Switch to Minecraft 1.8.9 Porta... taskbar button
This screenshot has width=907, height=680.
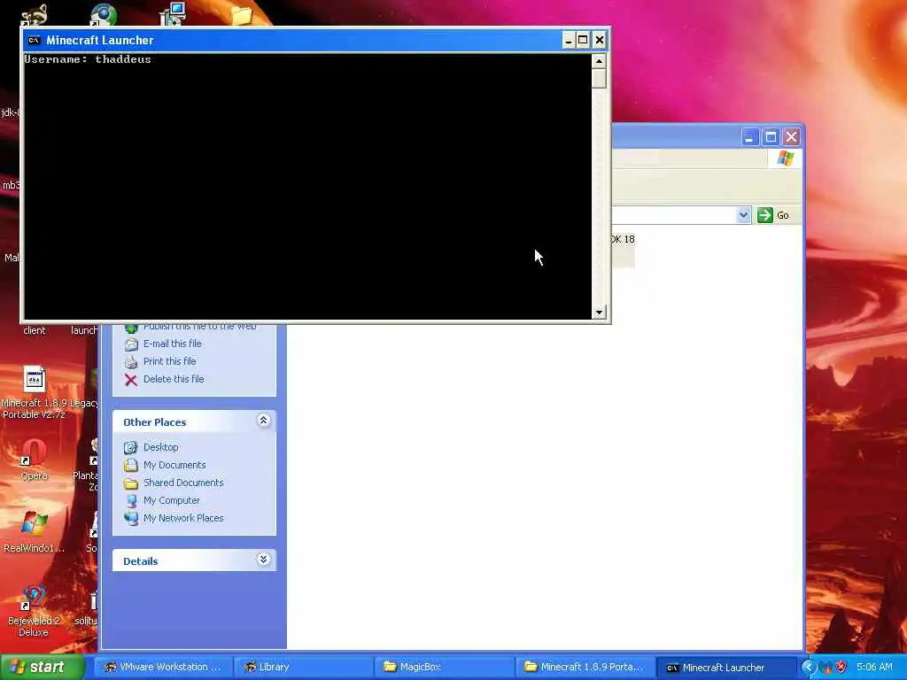coord(585,668)
